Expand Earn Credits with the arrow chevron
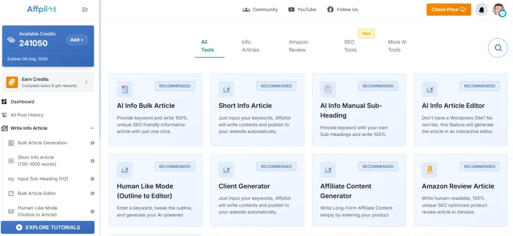The width and height of the screenshot is (513, 236). click(86, 82)
